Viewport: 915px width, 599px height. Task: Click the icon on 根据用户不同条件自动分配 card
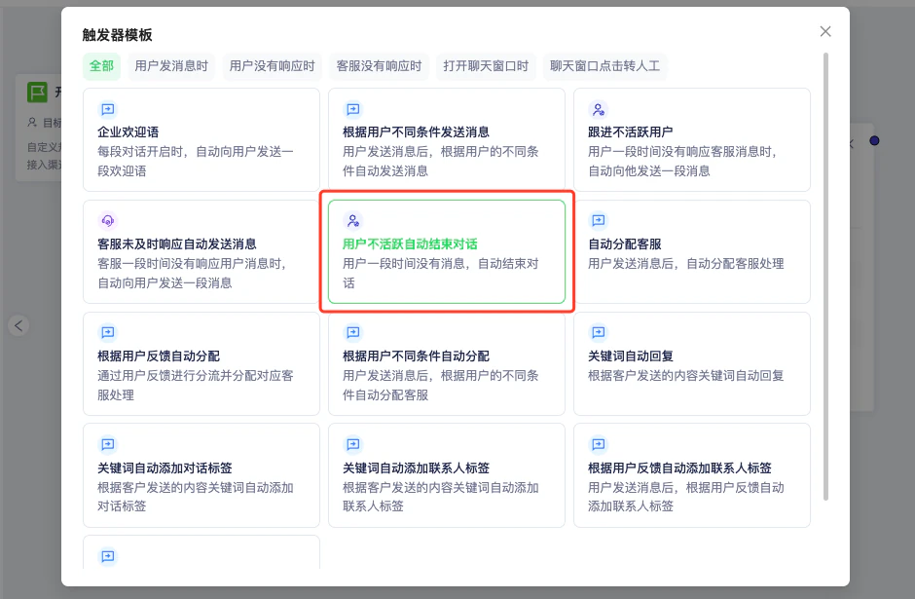(x=353, y=333)
